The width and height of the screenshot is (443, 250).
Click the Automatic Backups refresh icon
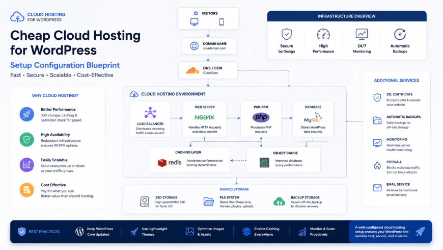400,34
